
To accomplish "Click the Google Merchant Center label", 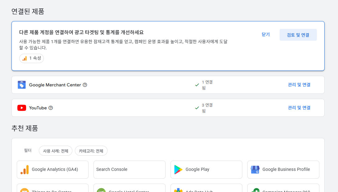I will point(55,85).
